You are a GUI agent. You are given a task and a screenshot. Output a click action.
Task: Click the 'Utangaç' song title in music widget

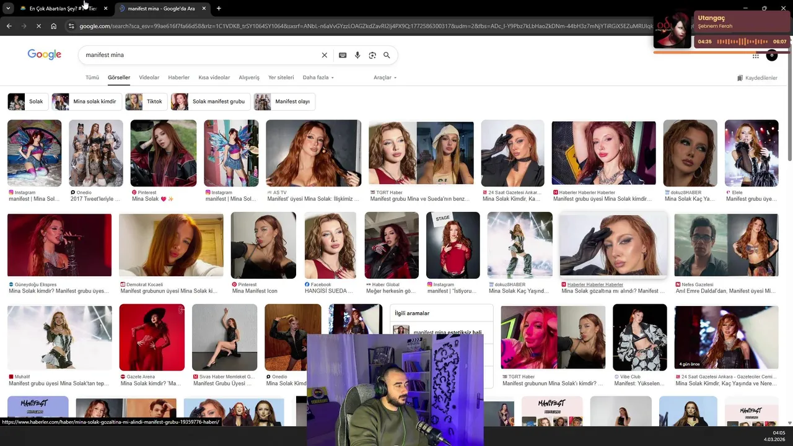click(x=711, y=18)
